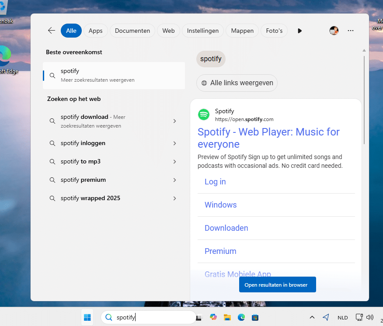
Task: Open File Explorer from the taskbar
Action: (227, 317)
